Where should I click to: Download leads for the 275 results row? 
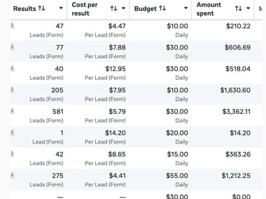pos(13,175)
